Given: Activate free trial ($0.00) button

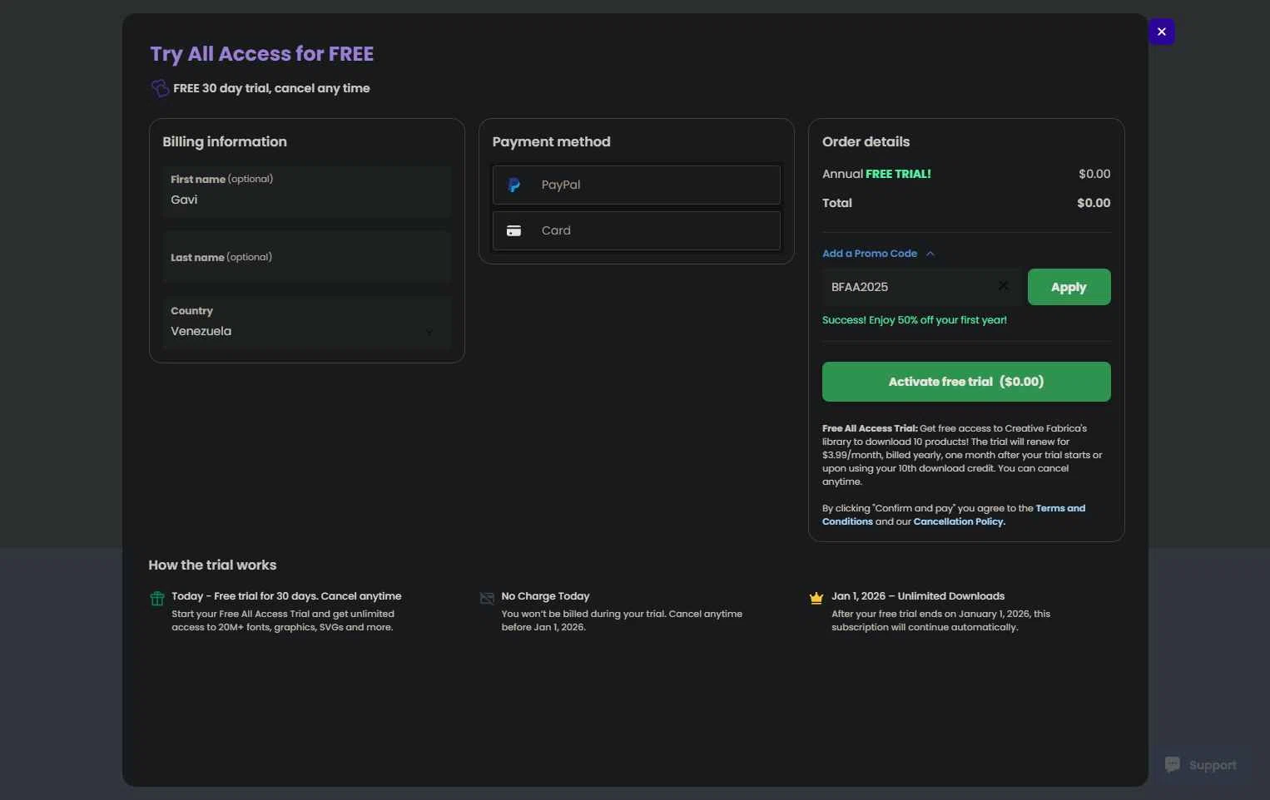Looking at the screenshot, I should point(966,382).
